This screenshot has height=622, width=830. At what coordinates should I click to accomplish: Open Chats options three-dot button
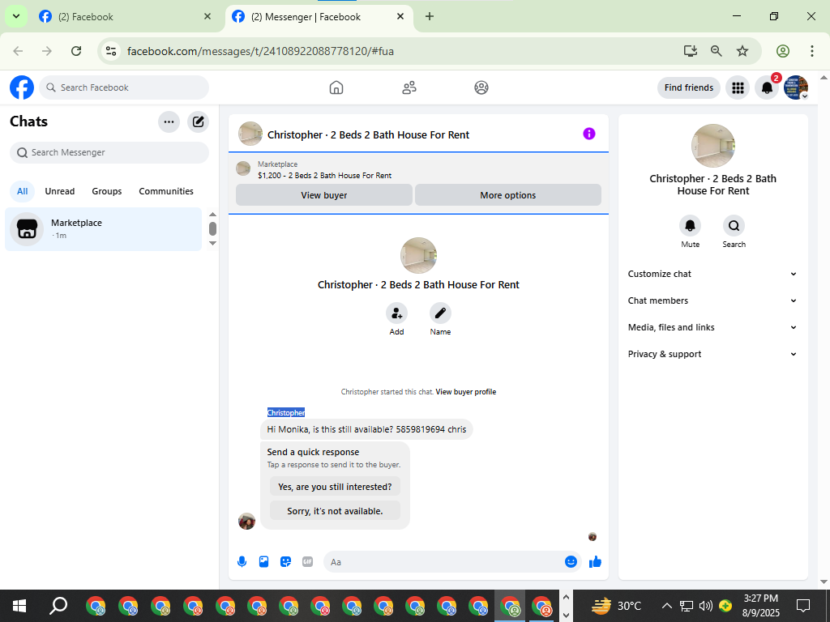(x=169, y=122)
